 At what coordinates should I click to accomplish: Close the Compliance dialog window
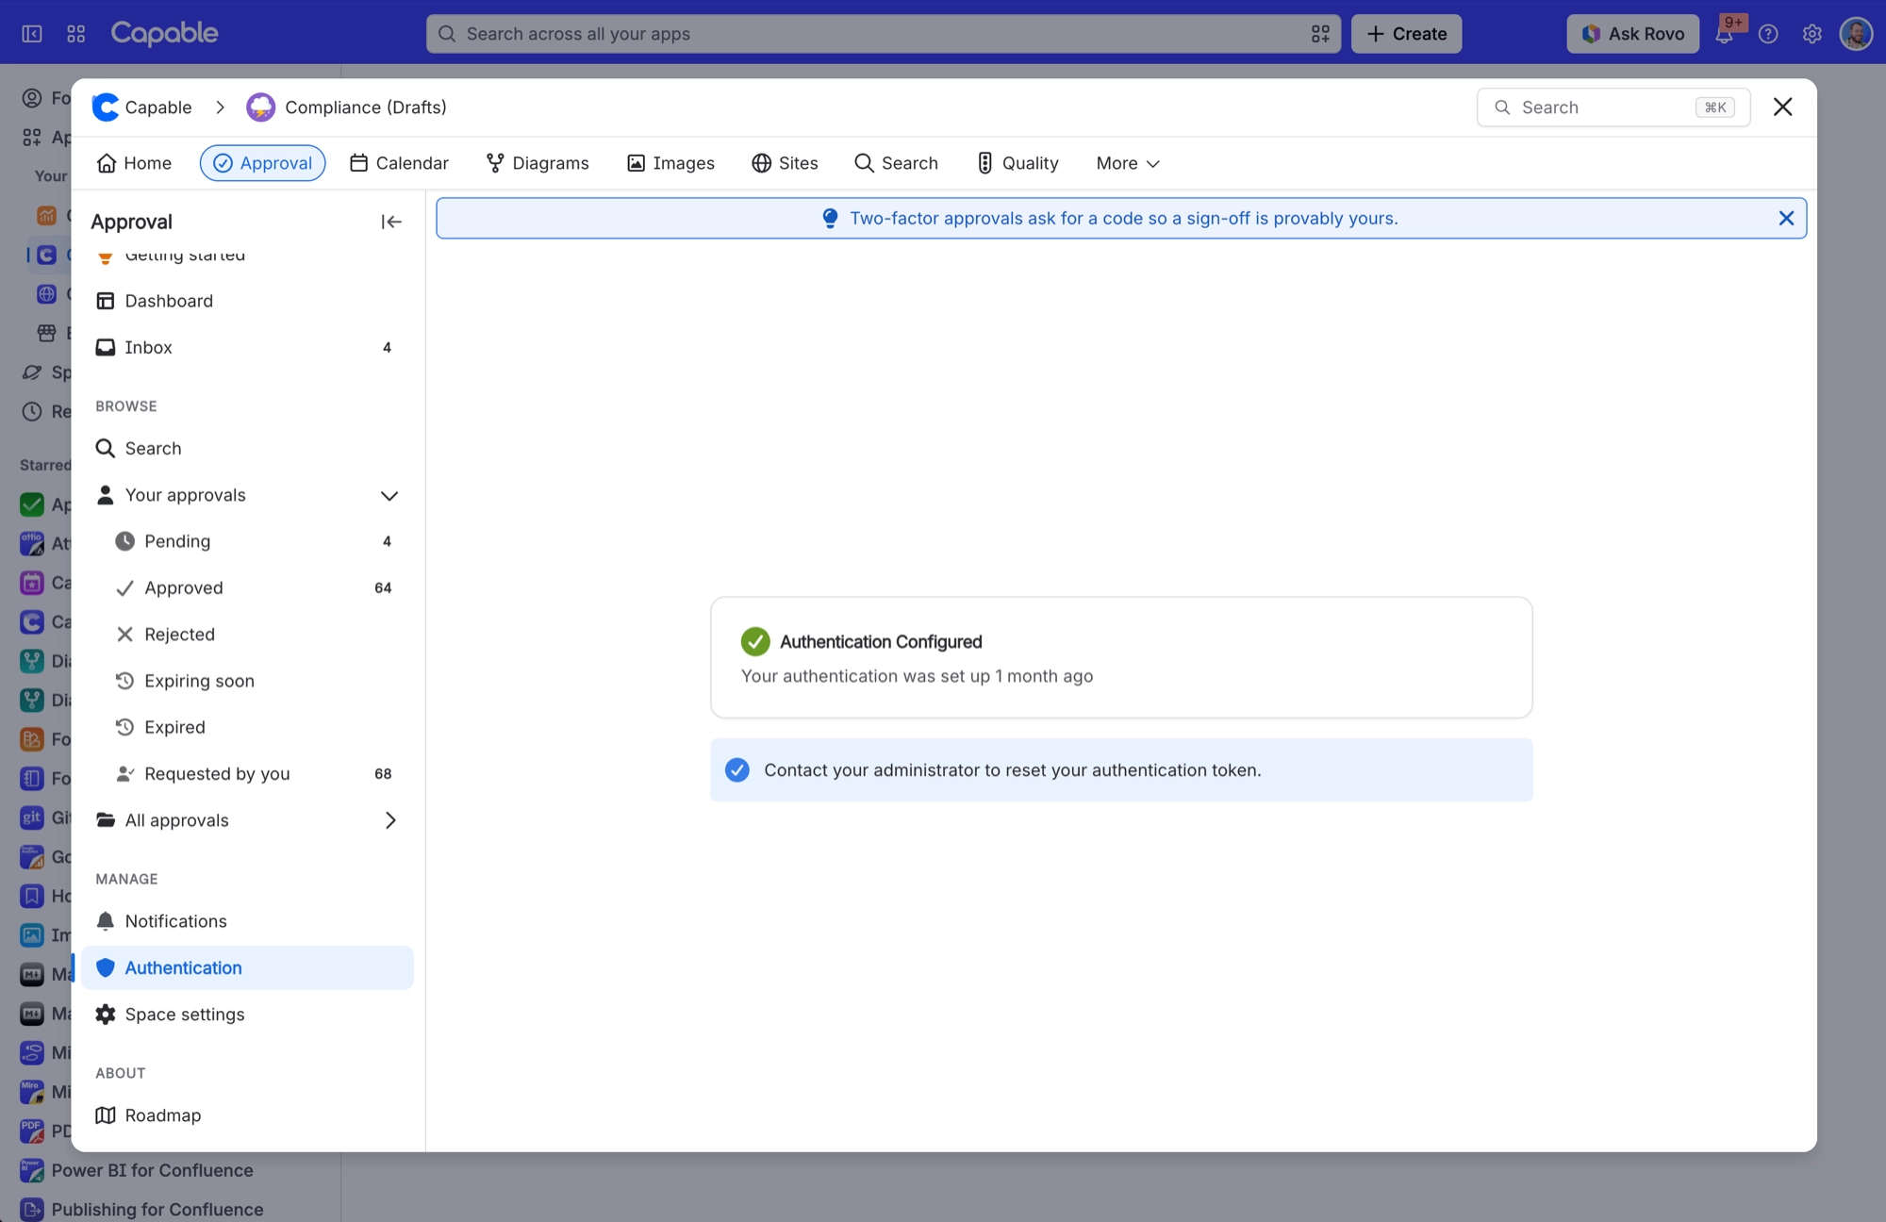click(x=1782, y=107)
